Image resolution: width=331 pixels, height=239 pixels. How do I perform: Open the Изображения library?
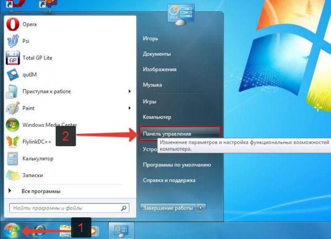[x=160, y=70]
